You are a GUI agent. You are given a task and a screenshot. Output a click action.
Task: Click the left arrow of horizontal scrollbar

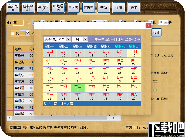(x=9, y=118)
